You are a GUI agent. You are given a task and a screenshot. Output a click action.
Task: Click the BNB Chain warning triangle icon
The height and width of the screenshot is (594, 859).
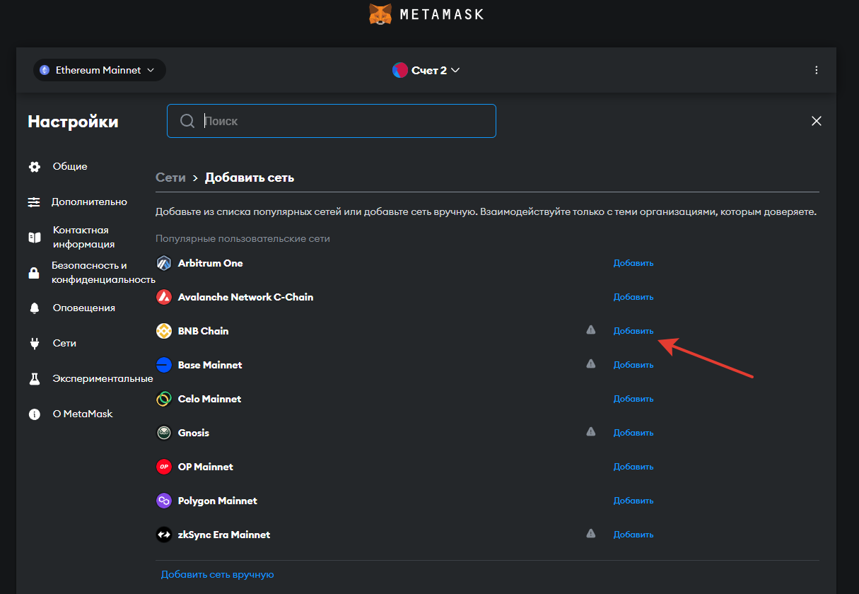[591, 330]
